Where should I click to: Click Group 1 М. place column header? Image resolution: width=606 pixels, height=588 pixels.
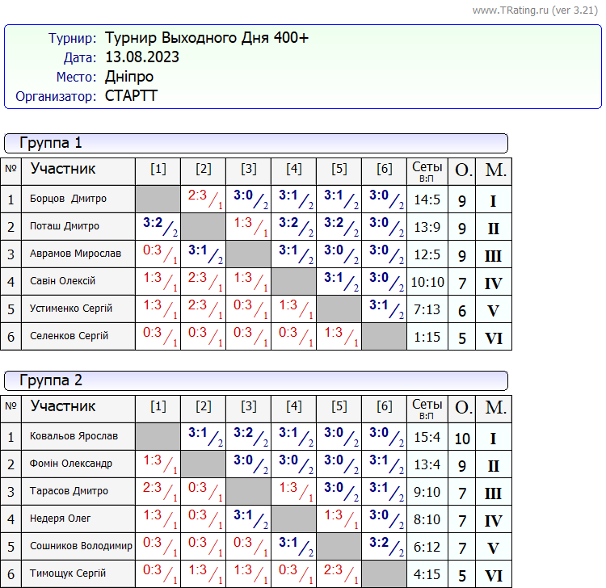coord(494,170)
